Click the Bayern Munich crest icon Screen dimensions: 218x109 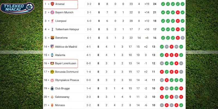click(52, 13)
